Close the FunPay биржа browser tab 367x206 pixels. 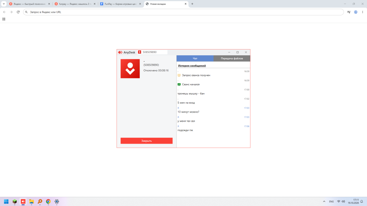coord(140,4)
